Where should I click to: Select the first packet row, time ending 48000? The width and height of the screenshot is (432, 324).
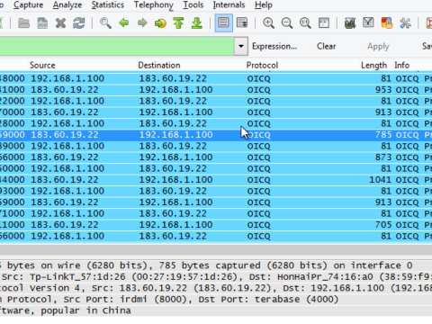pos(216,78)
